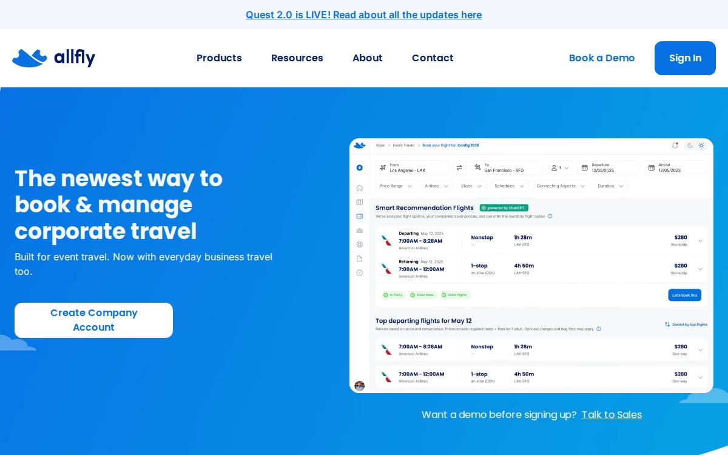The width and height of the screenshot is (728, 455).
Task: Swap From and To airports with arrows icon
Action: (x=459, y=167)
